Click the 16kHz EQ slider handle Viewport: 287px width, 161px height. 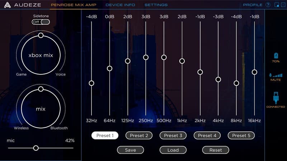pos(254,72)
